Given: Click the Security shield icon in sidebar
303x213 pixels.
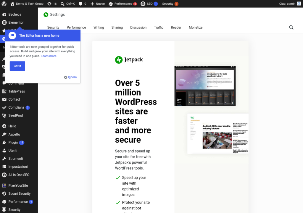Looking at the screenshot, I should (4, 210).
